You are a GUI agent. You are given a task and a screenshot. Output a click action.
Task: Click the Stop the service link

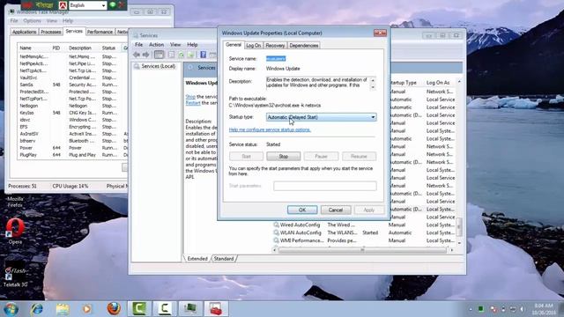[x=190, y=97]
